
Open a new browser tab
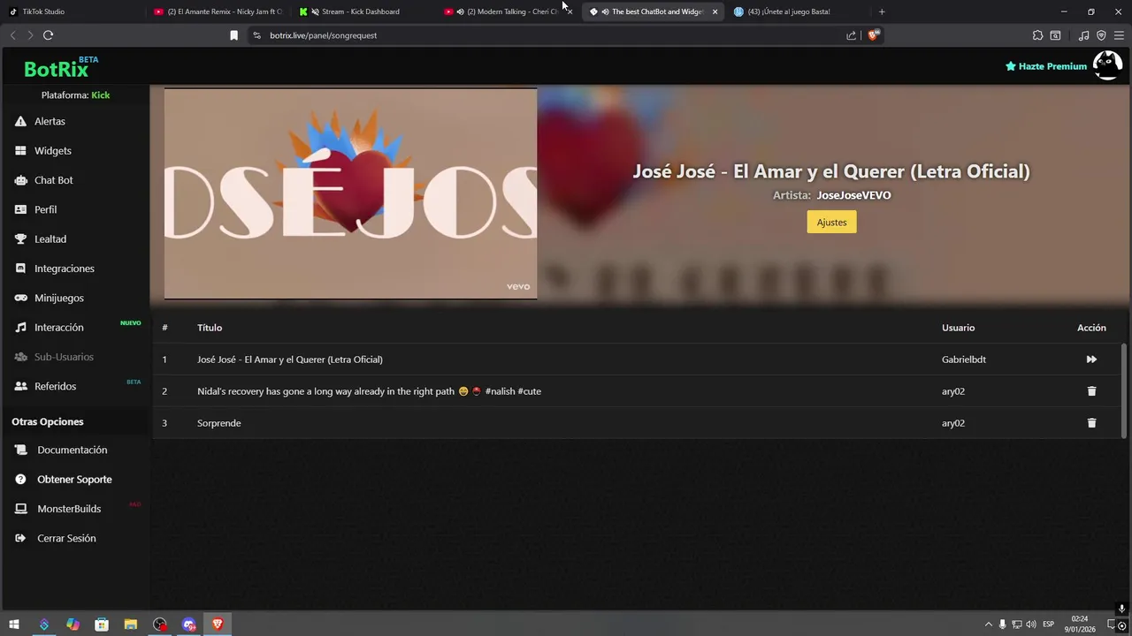882,11
